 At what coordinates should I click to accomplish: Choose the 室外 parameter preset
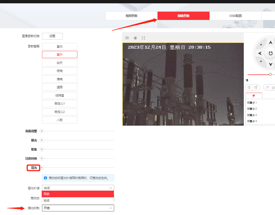[x=60, y=55]
